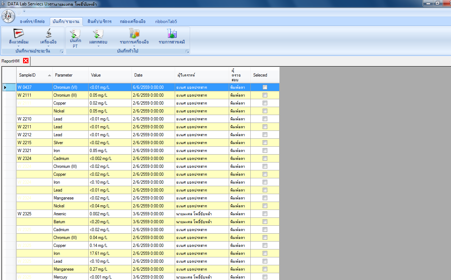The image size is (451, 280).
Task: Click the ผลทดสอบ test results icon
Action: [98, 35]
